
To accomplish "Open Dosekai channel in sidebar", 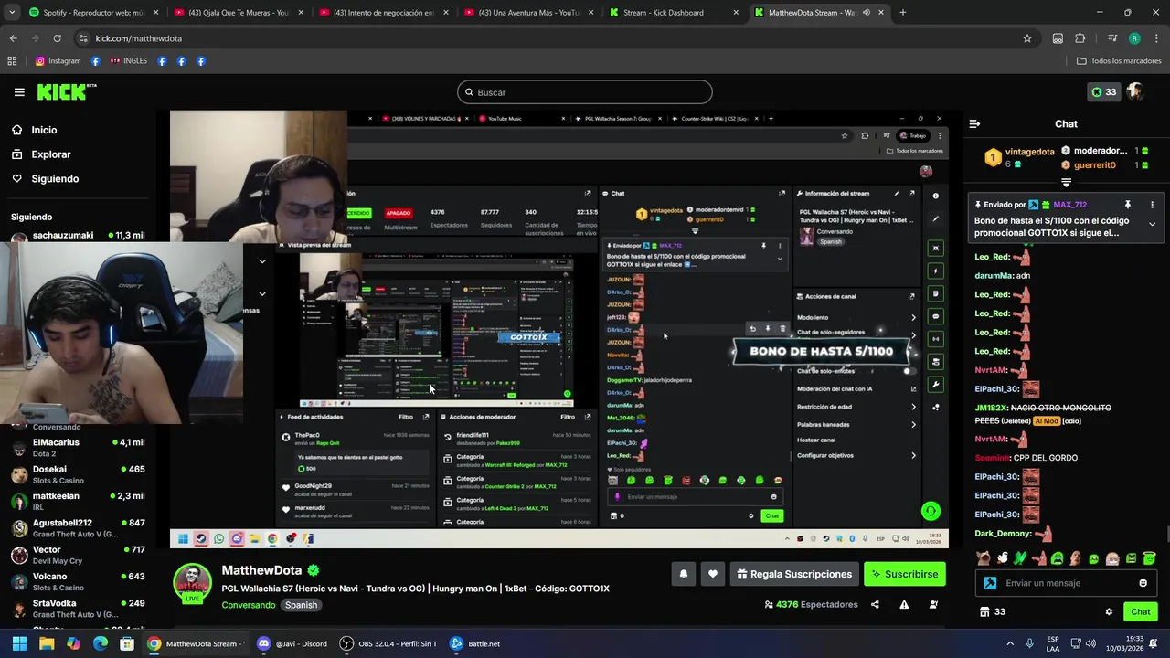I will (x=78, y=474).
